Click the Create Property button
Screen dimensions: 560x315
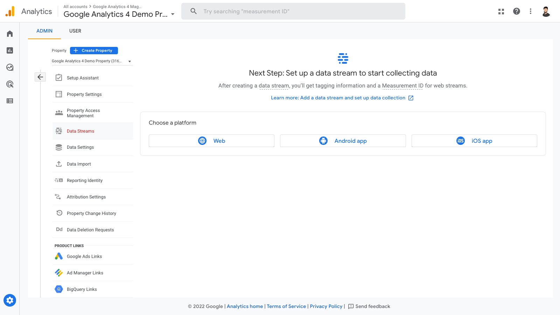[94, 50]
